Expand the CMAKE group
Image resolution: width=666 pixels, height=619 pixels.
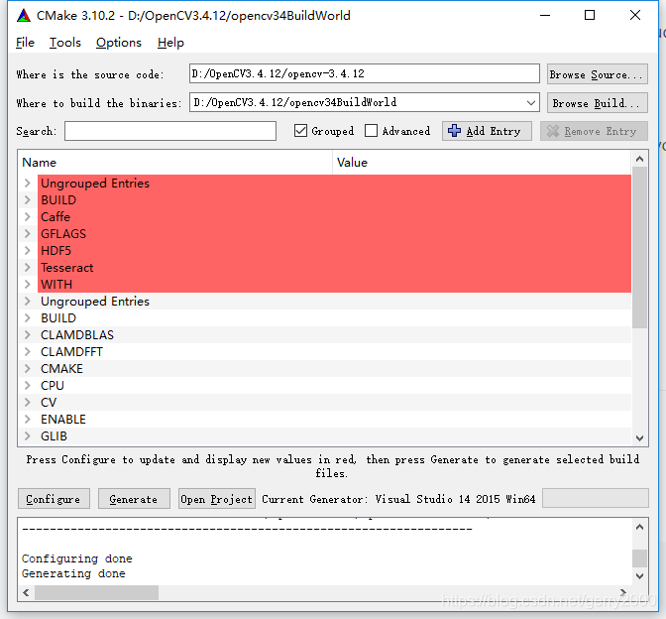28,369
